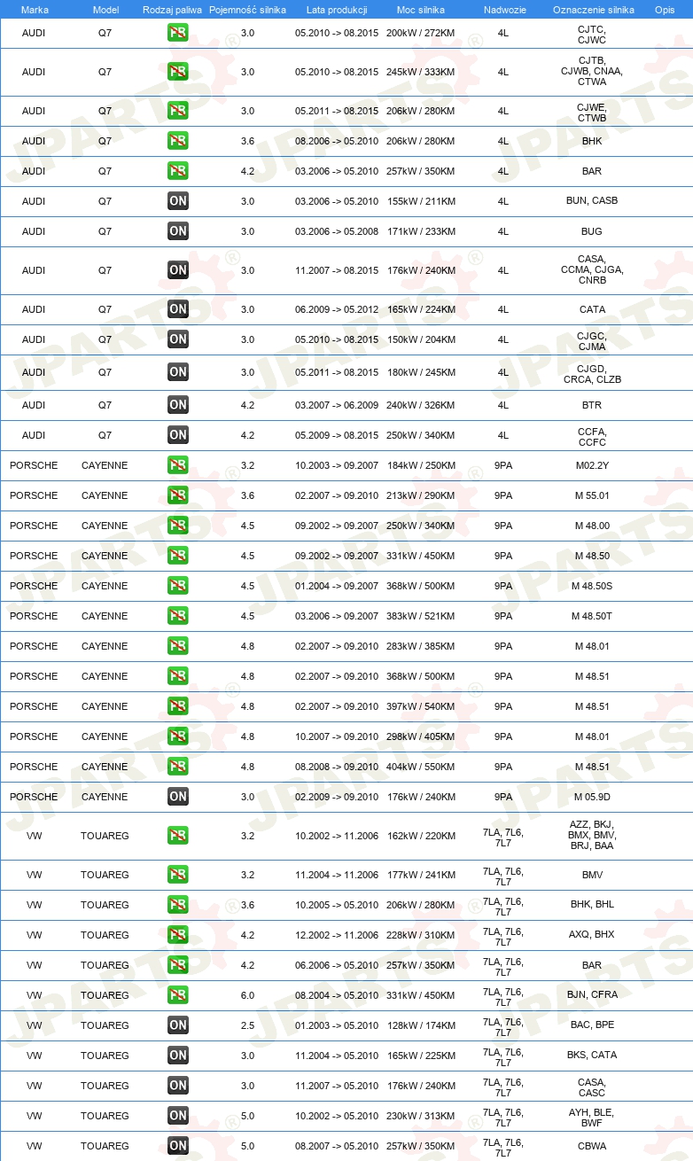Click the diesel ON icon in the Touareg CASA, CASC row

[178, 1086]
